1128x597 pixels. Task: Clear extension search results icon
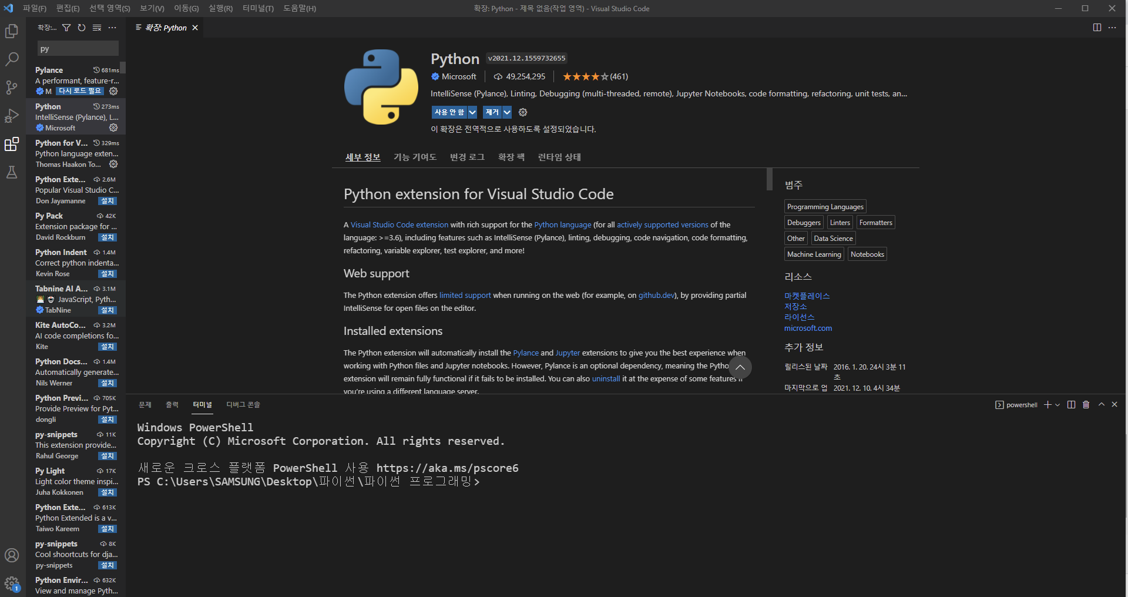97,28
